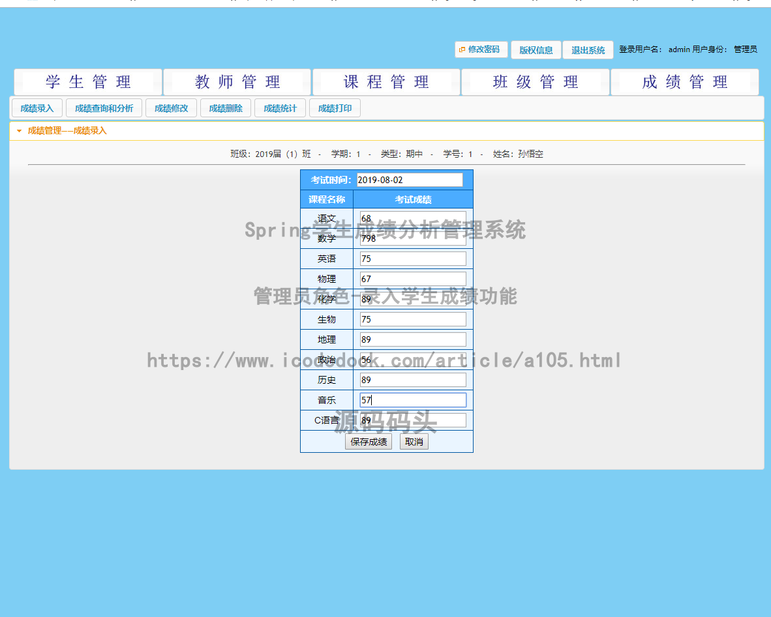Open 版权信息

tap(536, 49)
